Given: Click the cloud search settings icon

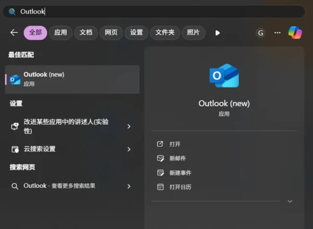Looking at the screenshot, I should click(15, 149).
